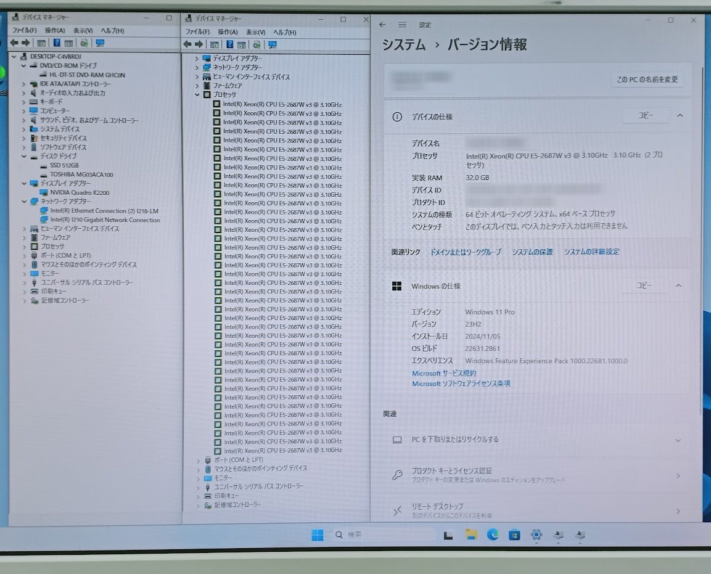Click the NVIDIA Quadro K2200 device icon

tap(44, 192)
